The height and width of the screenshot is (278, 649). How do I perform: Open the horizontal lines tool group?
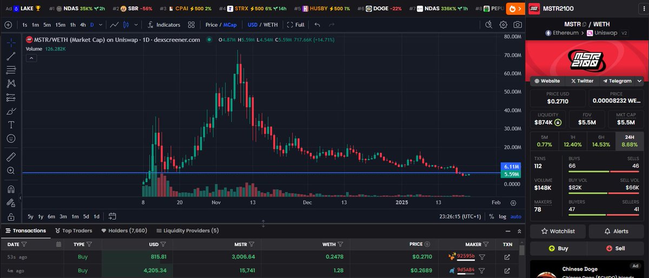11,70
